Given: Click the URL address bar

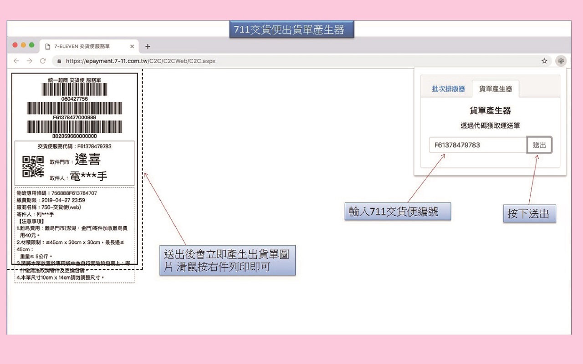Looking at the screenshot, I should pos(302,61).
